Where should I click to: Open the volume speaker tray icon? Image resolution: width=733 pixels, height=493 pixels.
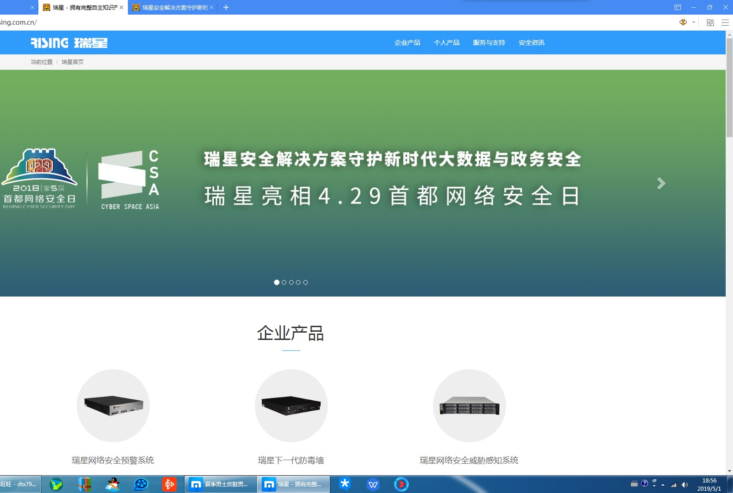[x=685, y=485]
